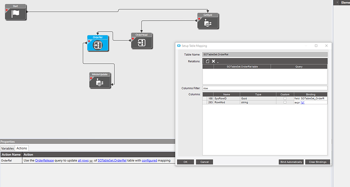
Task: Toggle Custom checkbox for SysRowID row
Action: click(285, 98)
